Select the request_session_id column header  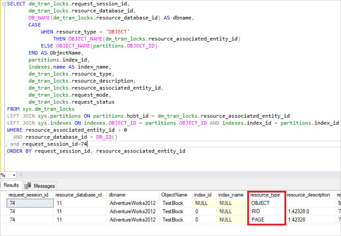[28, 195]
